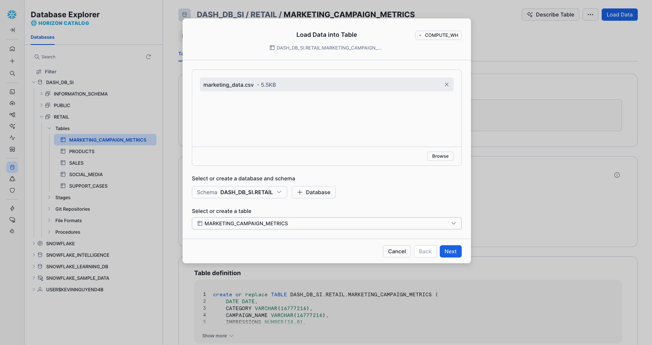Select the Databases tab
Screen dimensions: 652x345
(x=43, y=37)
